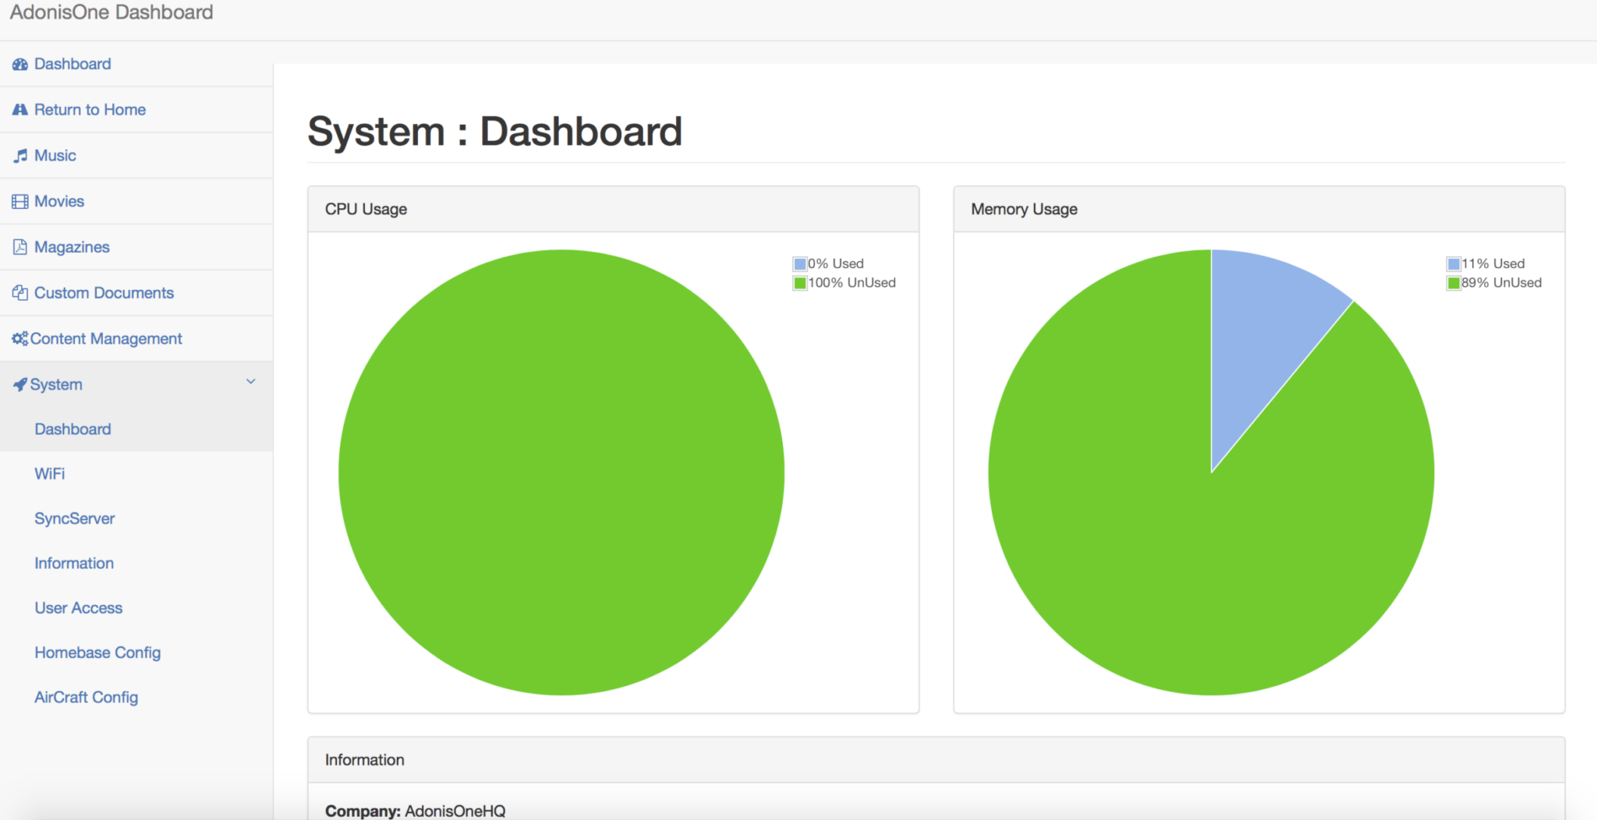Open Homebase Config
1597x820 pixels.
point(97,653)
